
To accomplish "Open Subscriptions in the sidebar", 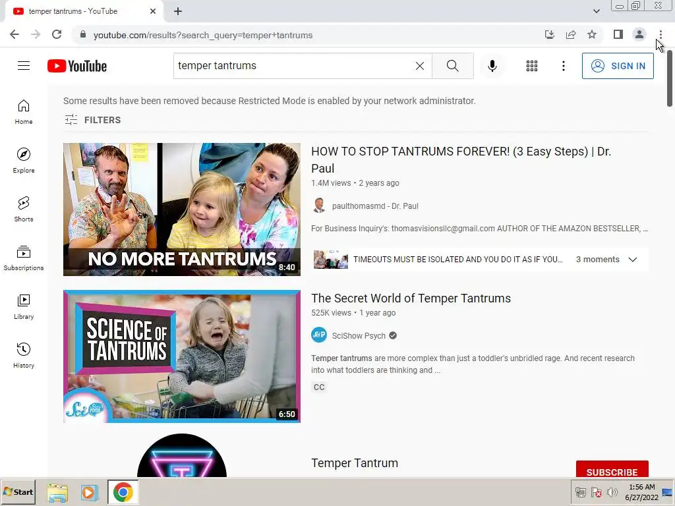I will tap(24, 258).
